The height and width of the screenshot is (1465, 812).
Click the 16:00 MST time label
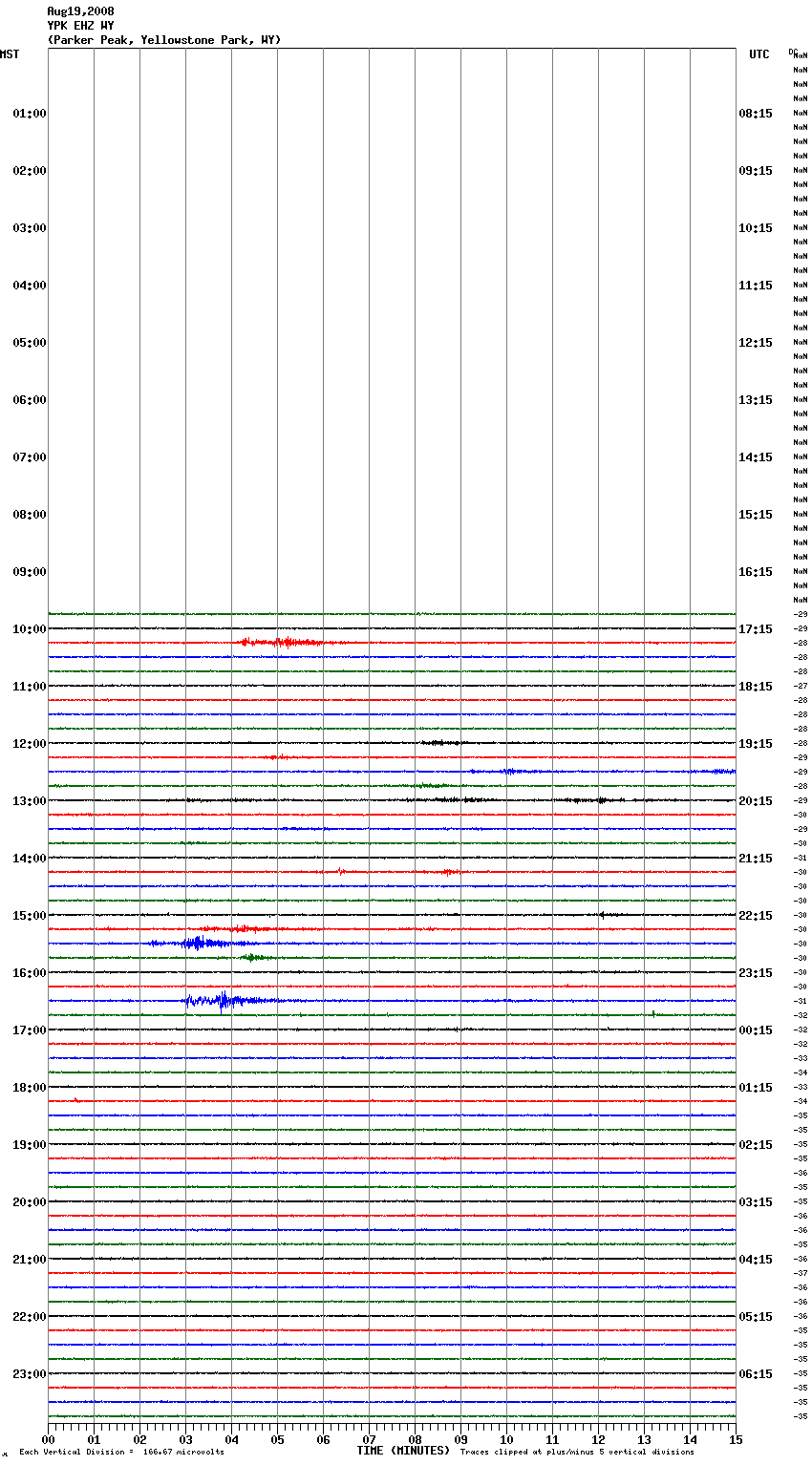tap(30, 973)
